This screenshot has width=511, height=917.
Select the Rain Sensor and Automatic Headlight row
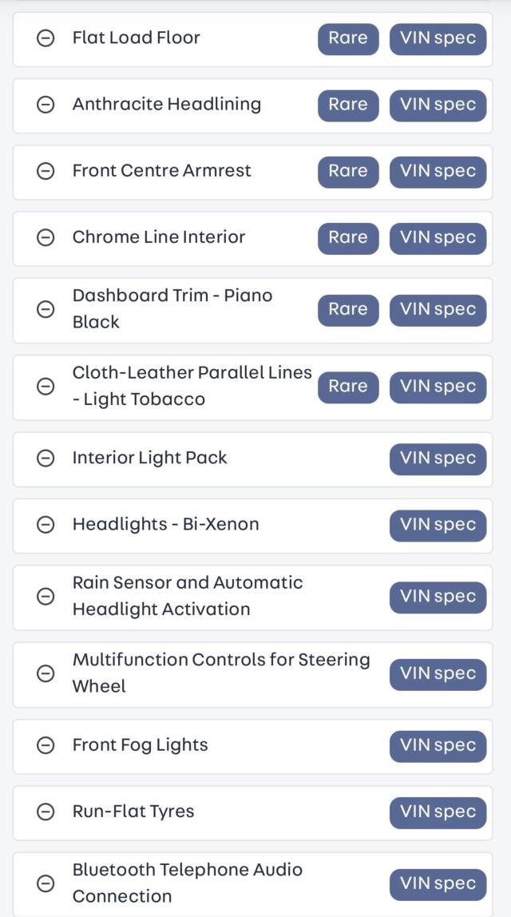coord(252,597)
